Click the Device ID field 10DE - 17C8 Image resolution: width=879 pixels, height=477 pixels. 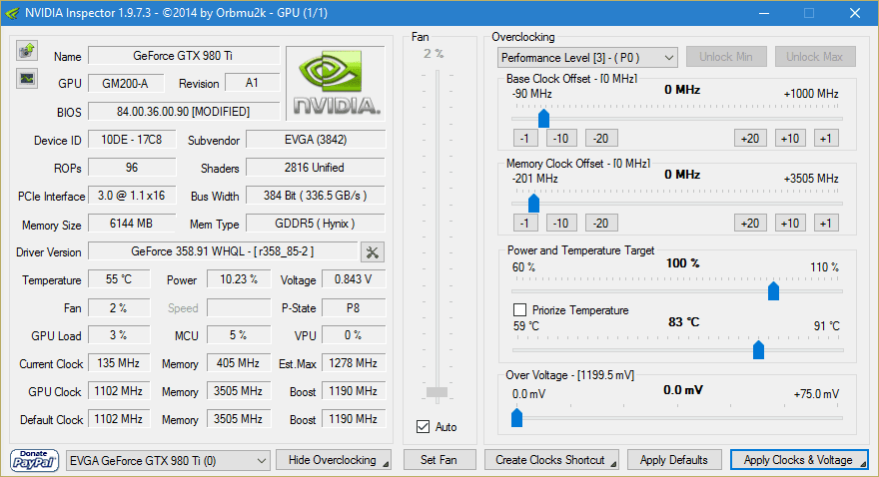[132, 140]
